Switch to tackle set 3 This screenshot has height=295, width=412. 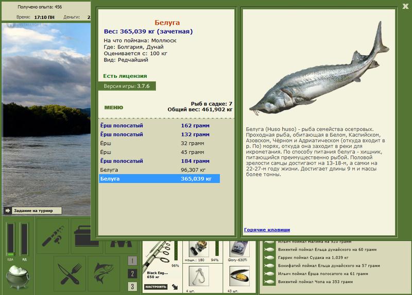click(132, 286)
